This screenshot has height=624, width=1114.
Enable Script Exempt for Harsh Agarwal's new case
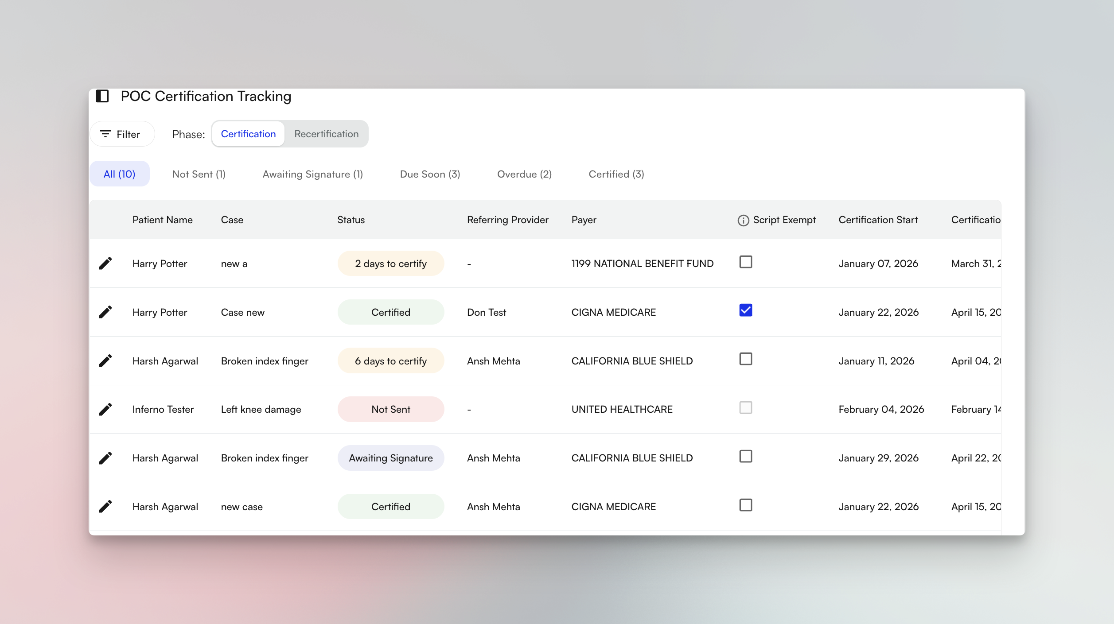click(x=745, y=505)
